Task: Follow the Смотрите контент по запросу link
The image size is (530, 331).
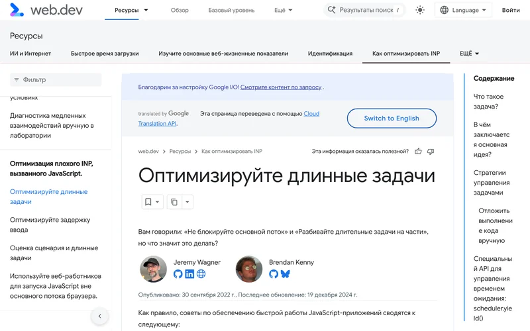Action: (x=280, y=87)
